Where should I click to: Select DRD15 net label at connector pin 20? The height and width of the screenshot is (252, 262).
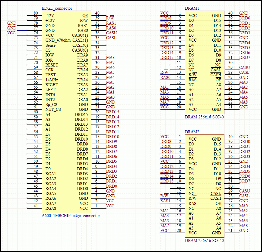pos(113,112)
